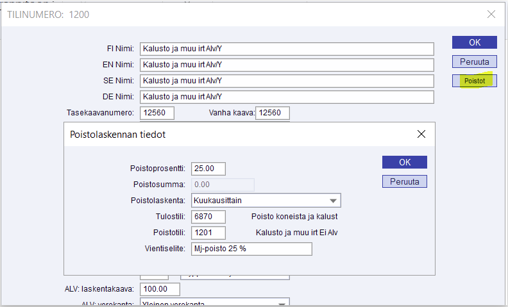Focus the SE Nimi text field

[286, 81]
